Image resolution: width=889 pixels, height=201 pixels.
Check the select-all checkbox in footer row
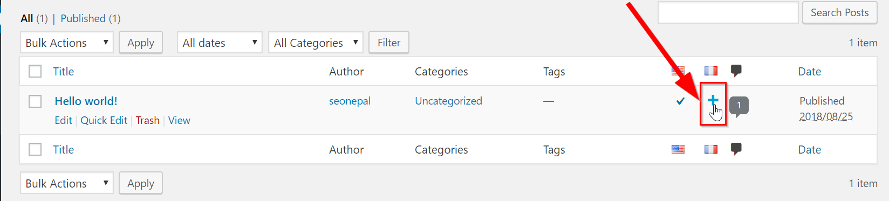35,149
